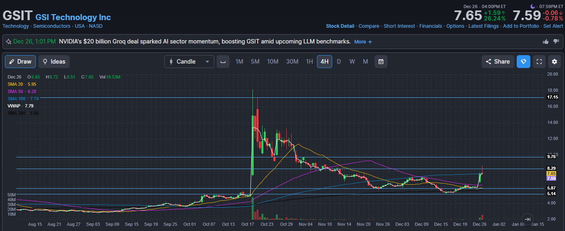Screen dimensions: 565x231
Task: Click the SMA 50 indicator label
Action: (x=22, y=91)
